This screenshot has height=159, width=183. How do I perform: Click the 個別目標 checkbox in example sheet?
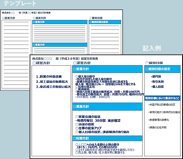[x=147, y=63]
